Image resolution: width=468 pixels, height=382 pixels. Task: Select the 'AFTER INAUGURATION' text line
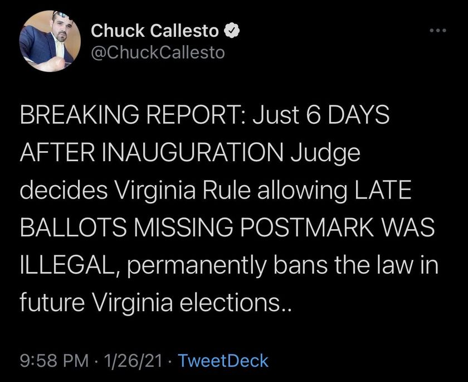point(152,152)
